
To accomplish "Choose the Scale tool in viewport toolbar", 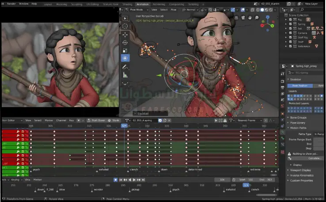I will tap(125, 50).
